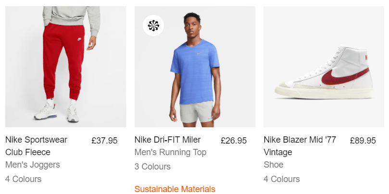Screen dimensions: 389x194
Task: Click the sustainable materials pinwheel badge icon
Action: (153, 25)
